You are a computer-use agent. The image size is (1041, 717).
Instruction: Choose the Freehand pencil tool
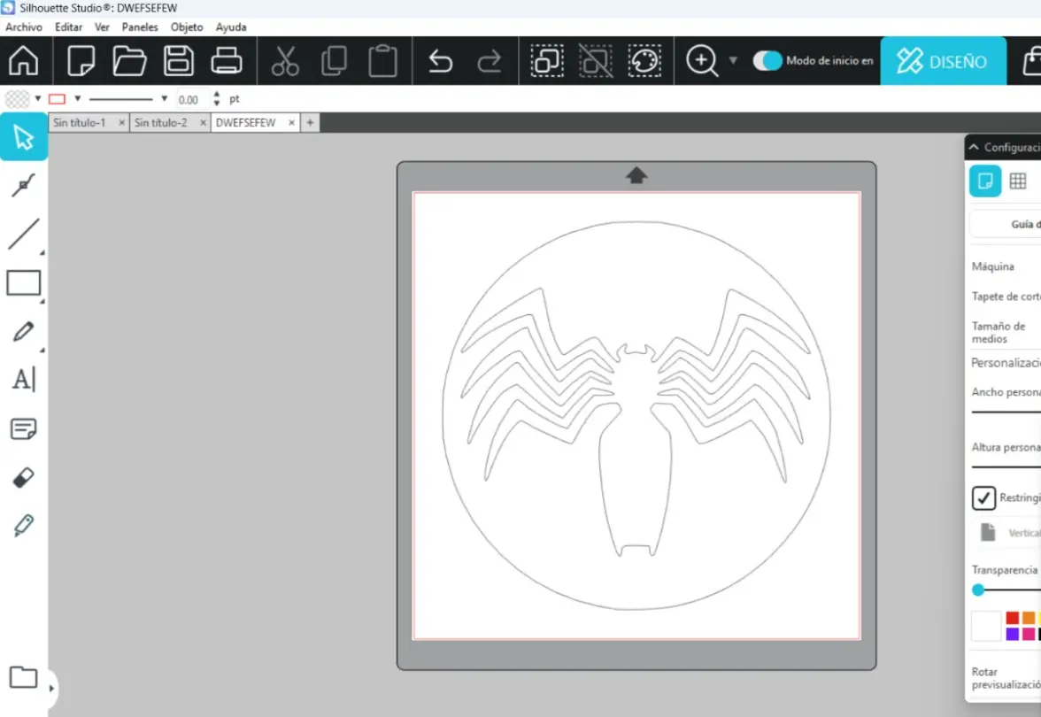click(x=24, y=331)
